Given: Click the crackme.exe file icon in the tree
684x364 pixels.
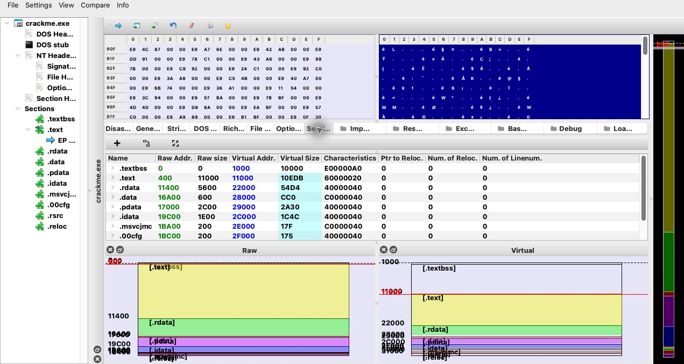Looking at the screenshot, I should 19,23.
